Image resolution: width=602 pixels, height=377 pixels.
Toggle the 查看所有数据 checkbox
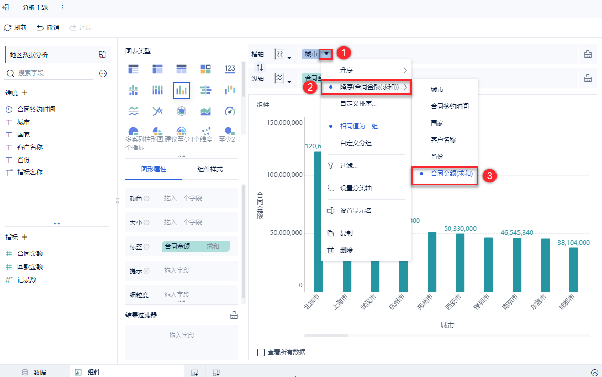pyautogui.click(x=261, y=352)
